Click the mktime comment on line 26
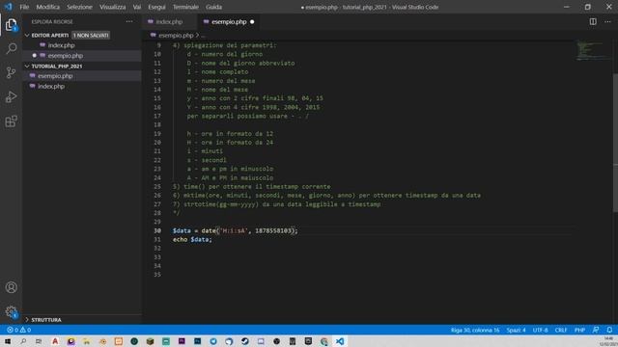Image resolution: width=618 pixels, height=347 pixels. pyautogui.click(x=326, y=195)
